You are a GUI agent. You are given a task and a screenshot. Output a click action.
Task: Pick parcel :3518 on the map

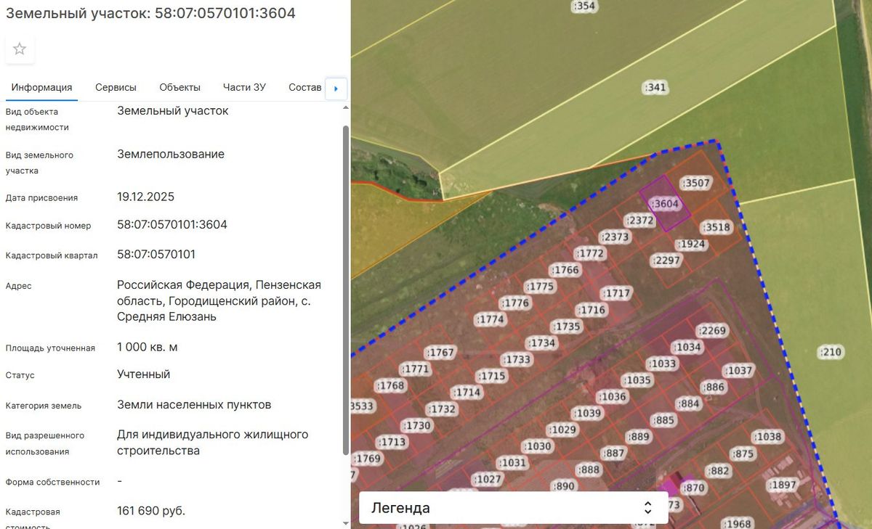[x=716, y=227]
